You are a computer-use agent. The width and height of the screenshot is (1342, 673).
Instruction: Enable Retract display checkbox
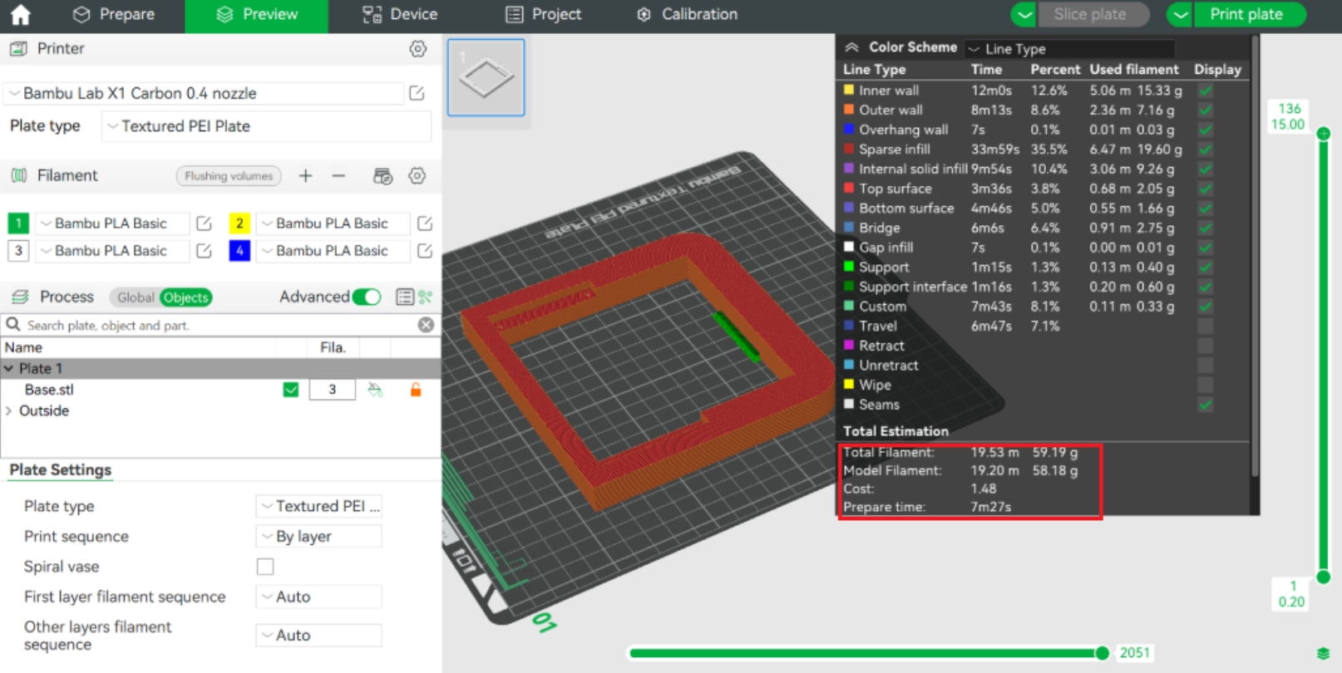(1205, 346)
